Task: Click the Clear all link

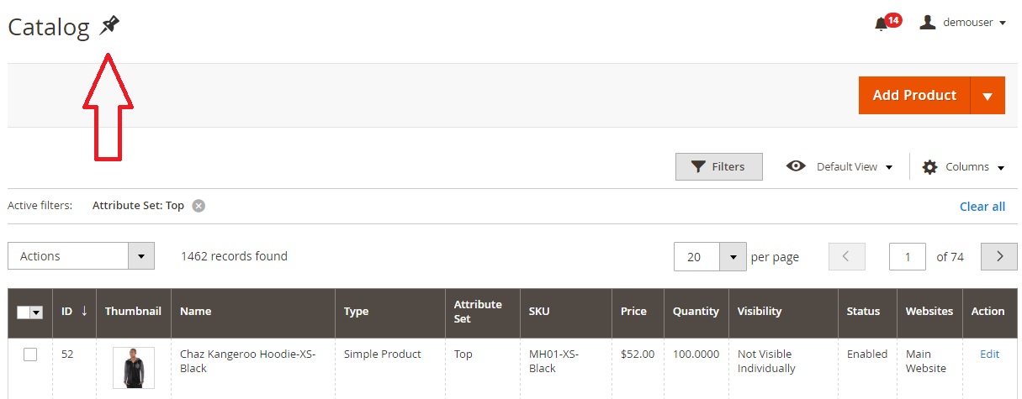Action: tap(982, 207)
